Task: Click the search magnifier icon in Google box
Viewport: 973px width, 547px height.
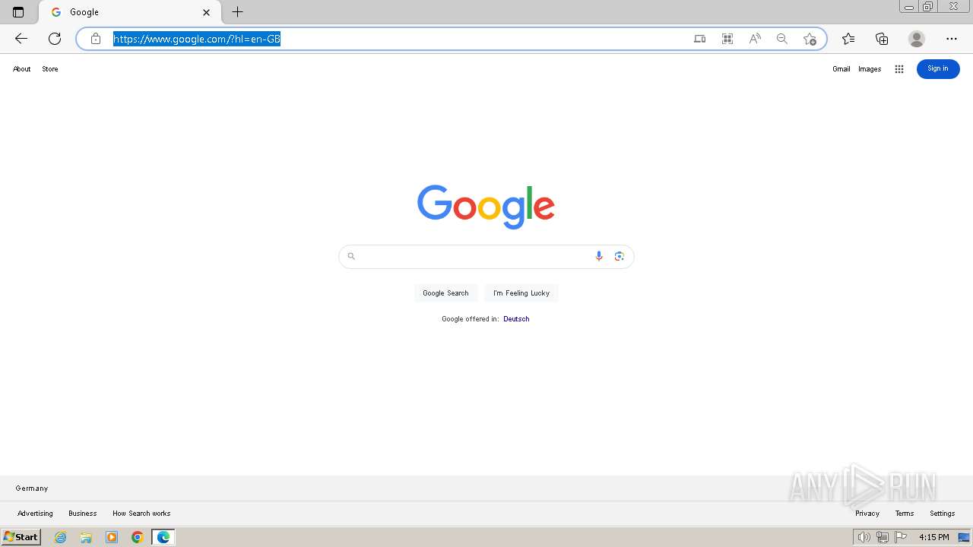Action: tap(351, 256)
